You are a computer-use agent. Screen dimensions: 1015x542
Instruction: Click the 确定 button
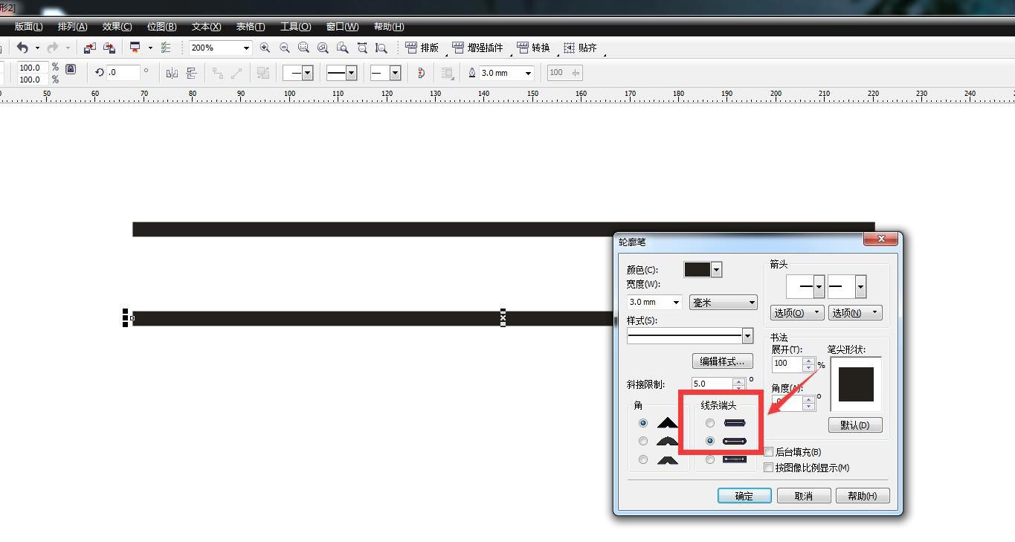744,496
